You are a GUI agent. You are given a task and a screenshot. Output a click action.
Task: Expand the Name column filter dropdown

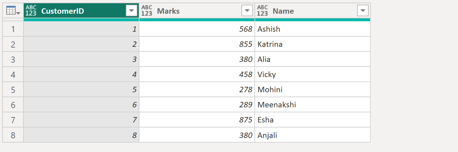[363, 11]
